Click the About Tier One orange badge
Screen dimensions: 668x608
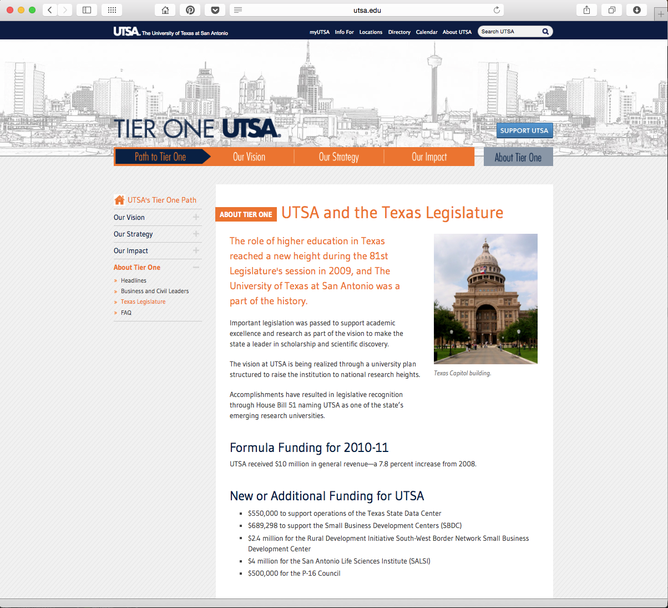[x=246, y=214]
